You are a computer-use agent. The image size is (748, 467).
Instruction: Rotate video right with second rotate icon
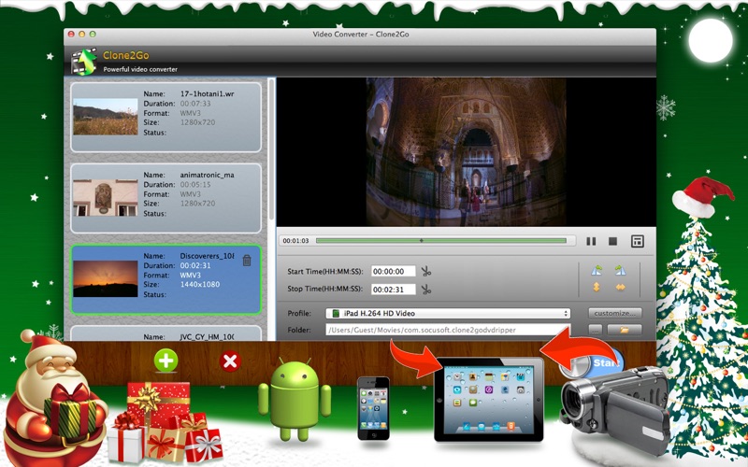[620, 271]
